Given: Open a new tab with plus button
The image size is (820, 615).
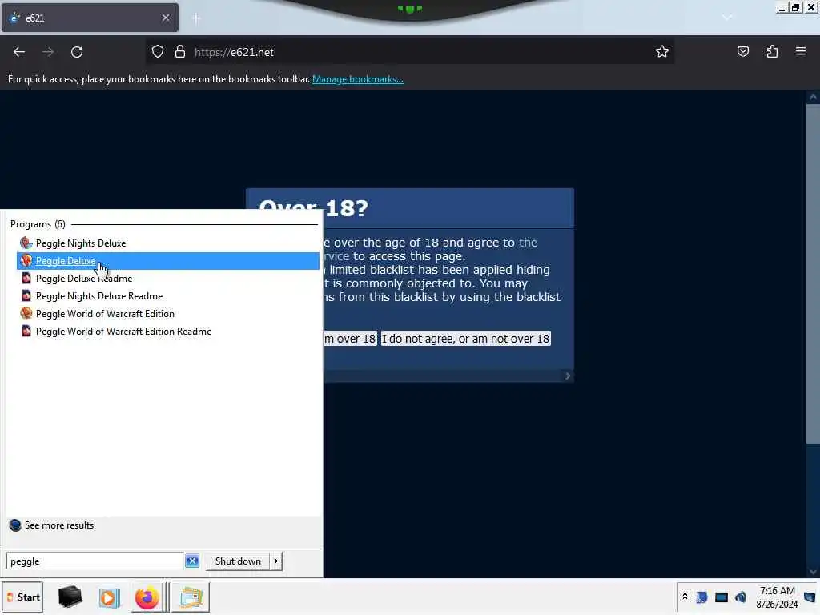Looking at the screenshot, I should click(196, 19).
